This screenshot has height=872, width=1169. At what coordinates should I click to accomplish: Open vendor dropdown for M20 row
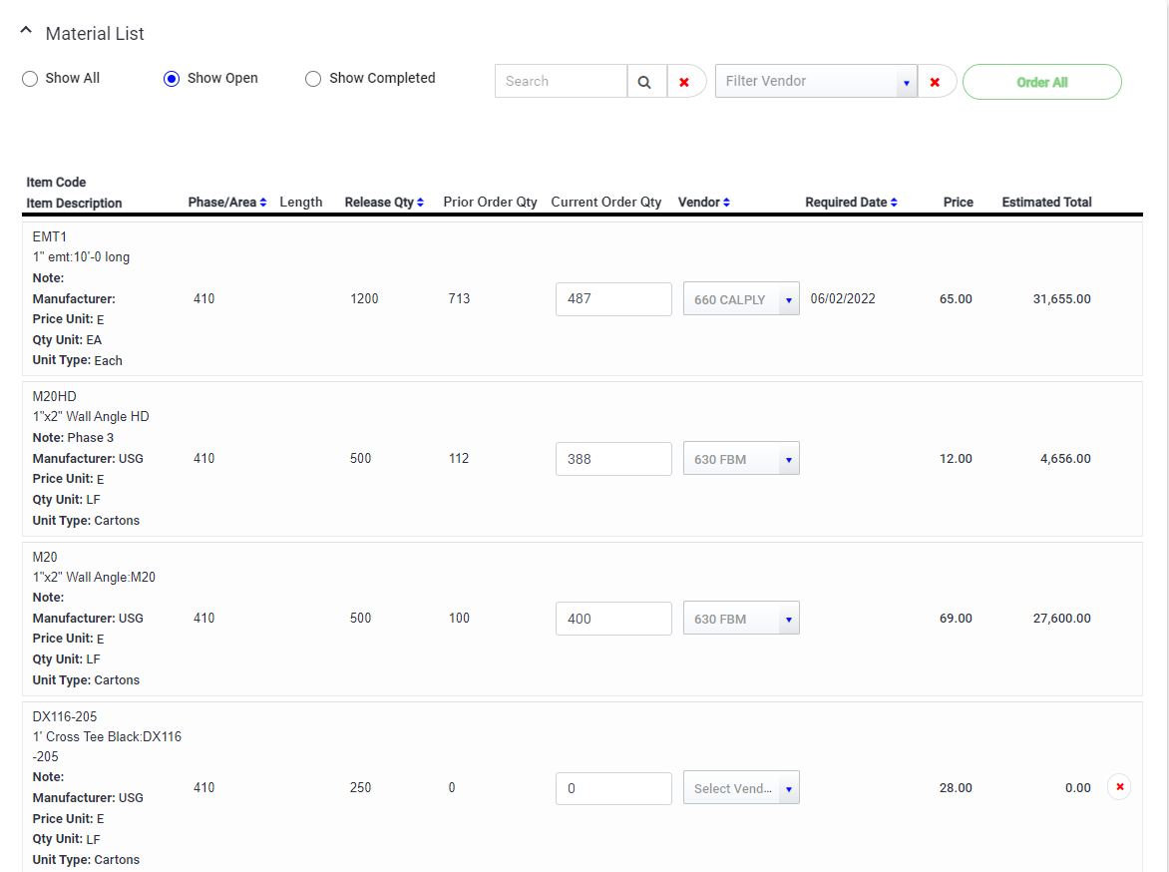click(741, 619)
